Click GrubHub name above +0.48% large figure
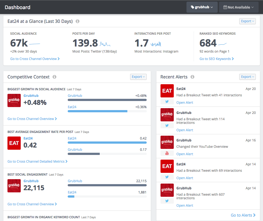Screen dimensions: 263x221 31,96
